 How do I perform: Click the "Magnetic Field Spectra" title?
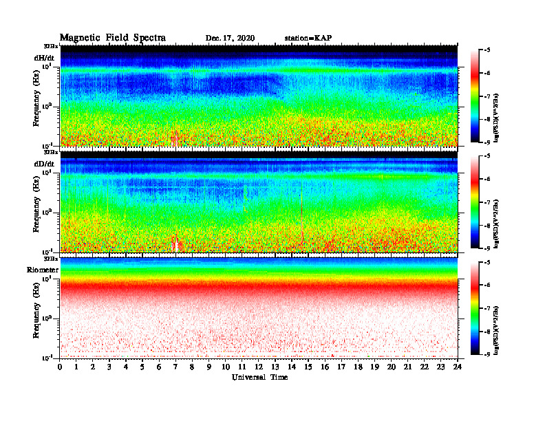(113, 38)
